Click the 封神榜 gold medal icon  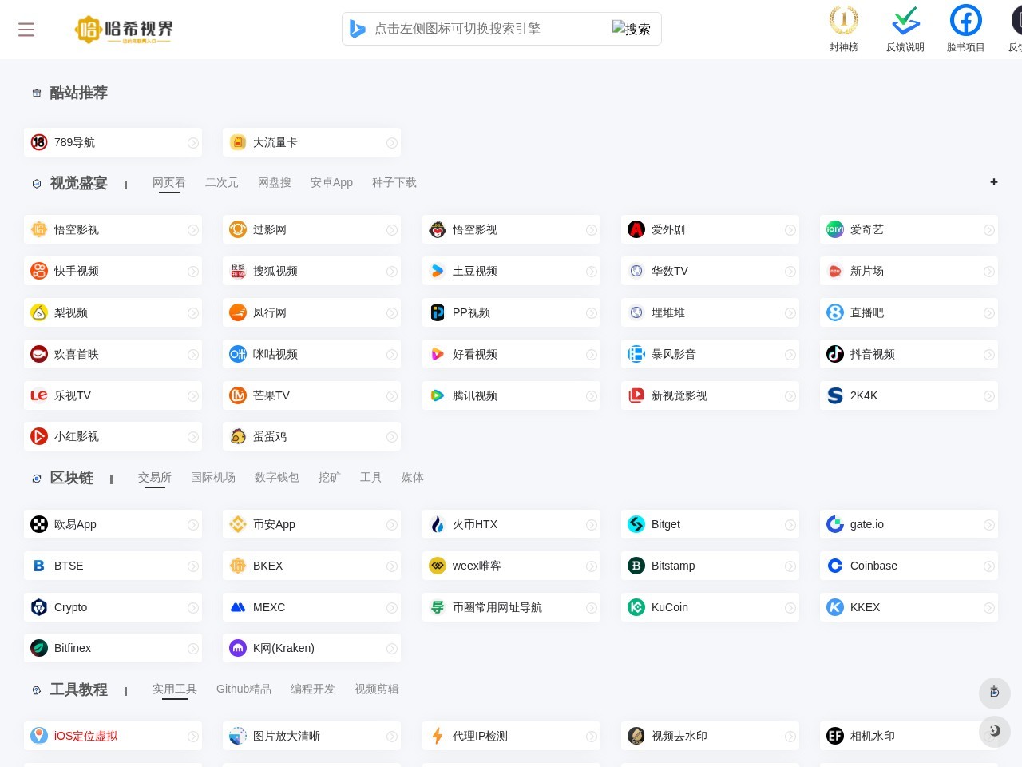coord(844,21)
